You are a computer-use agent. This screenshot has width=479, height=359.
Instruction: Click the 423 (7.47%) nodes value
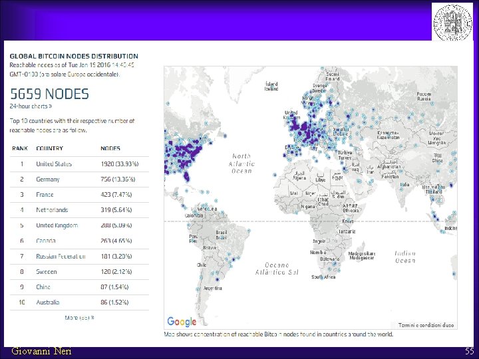click(x=116, y=194)
